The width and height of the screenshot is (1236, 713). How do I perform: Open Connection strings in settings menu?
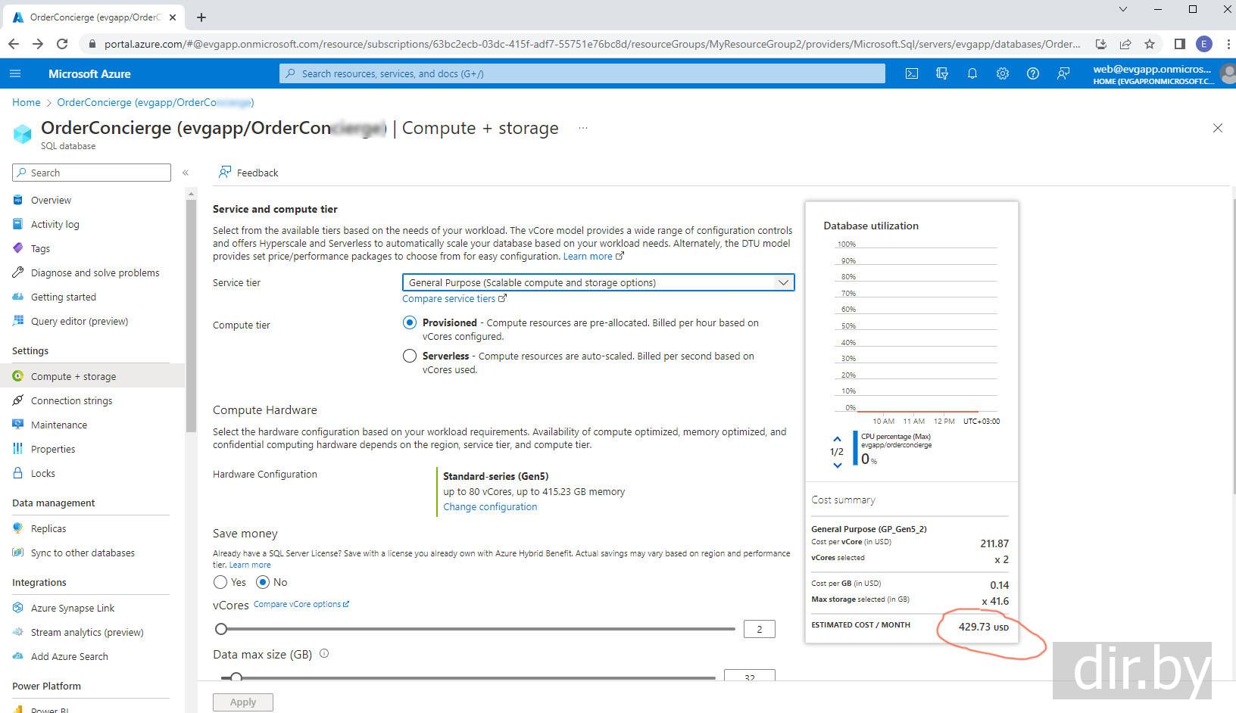coord(71,400)
